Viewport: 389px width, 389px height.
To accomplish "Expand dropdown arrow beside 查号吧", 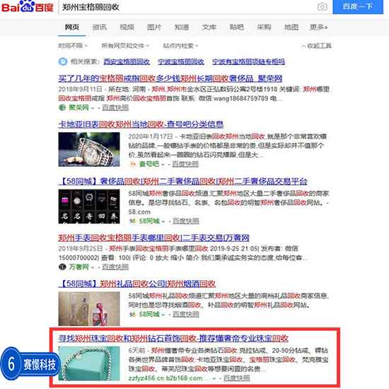I will tap(163, 165).
